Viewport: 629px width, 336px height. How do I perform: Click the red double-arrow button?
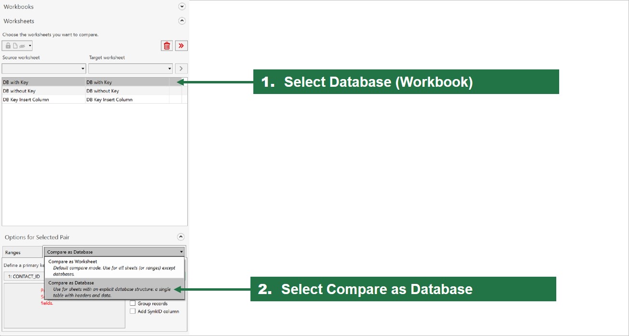pos(182,46)
